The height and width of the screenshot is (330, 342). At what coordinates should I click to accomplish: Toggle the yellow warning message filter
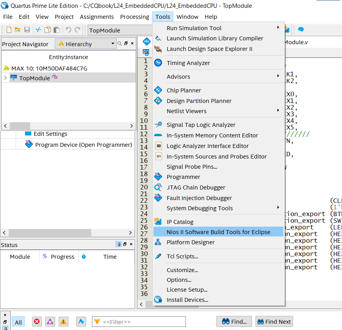click(63, 321)
